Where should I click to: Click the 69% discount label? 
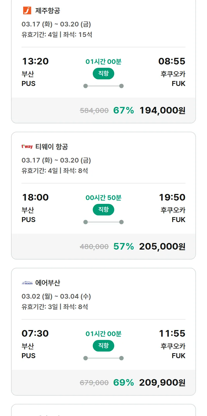[x=123, y=383]
